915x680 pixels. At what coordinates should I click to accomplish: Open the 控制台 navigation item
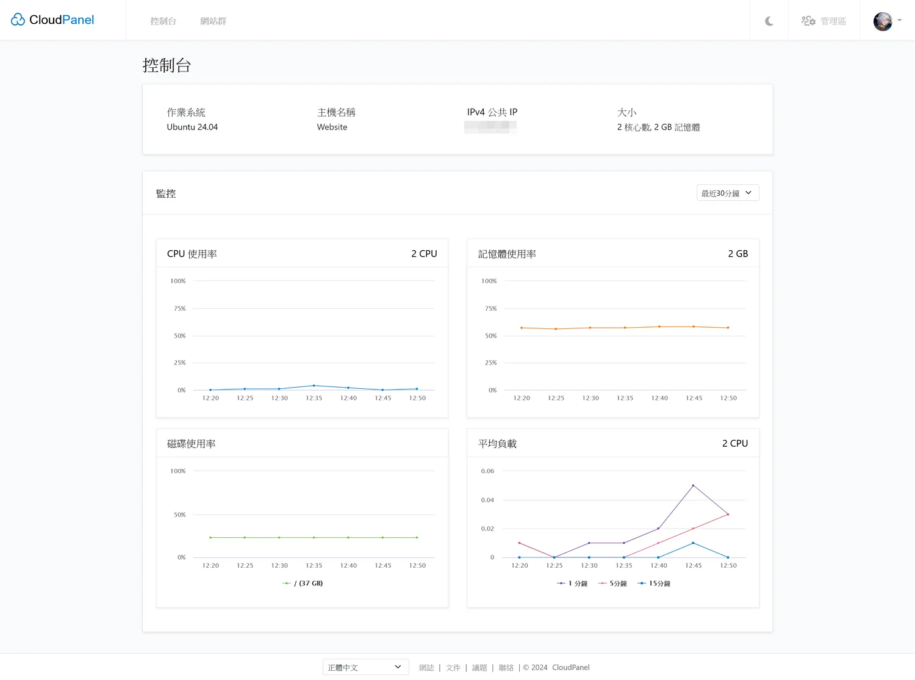(163, 21)
